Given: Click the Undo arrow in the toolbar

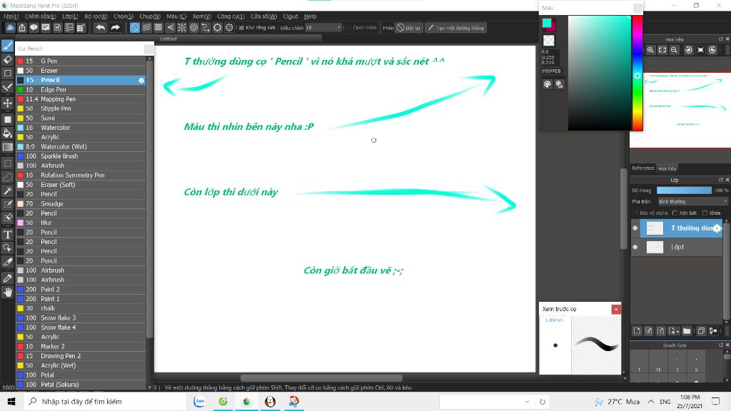Looking at the screenshot, I should [100, 27].
